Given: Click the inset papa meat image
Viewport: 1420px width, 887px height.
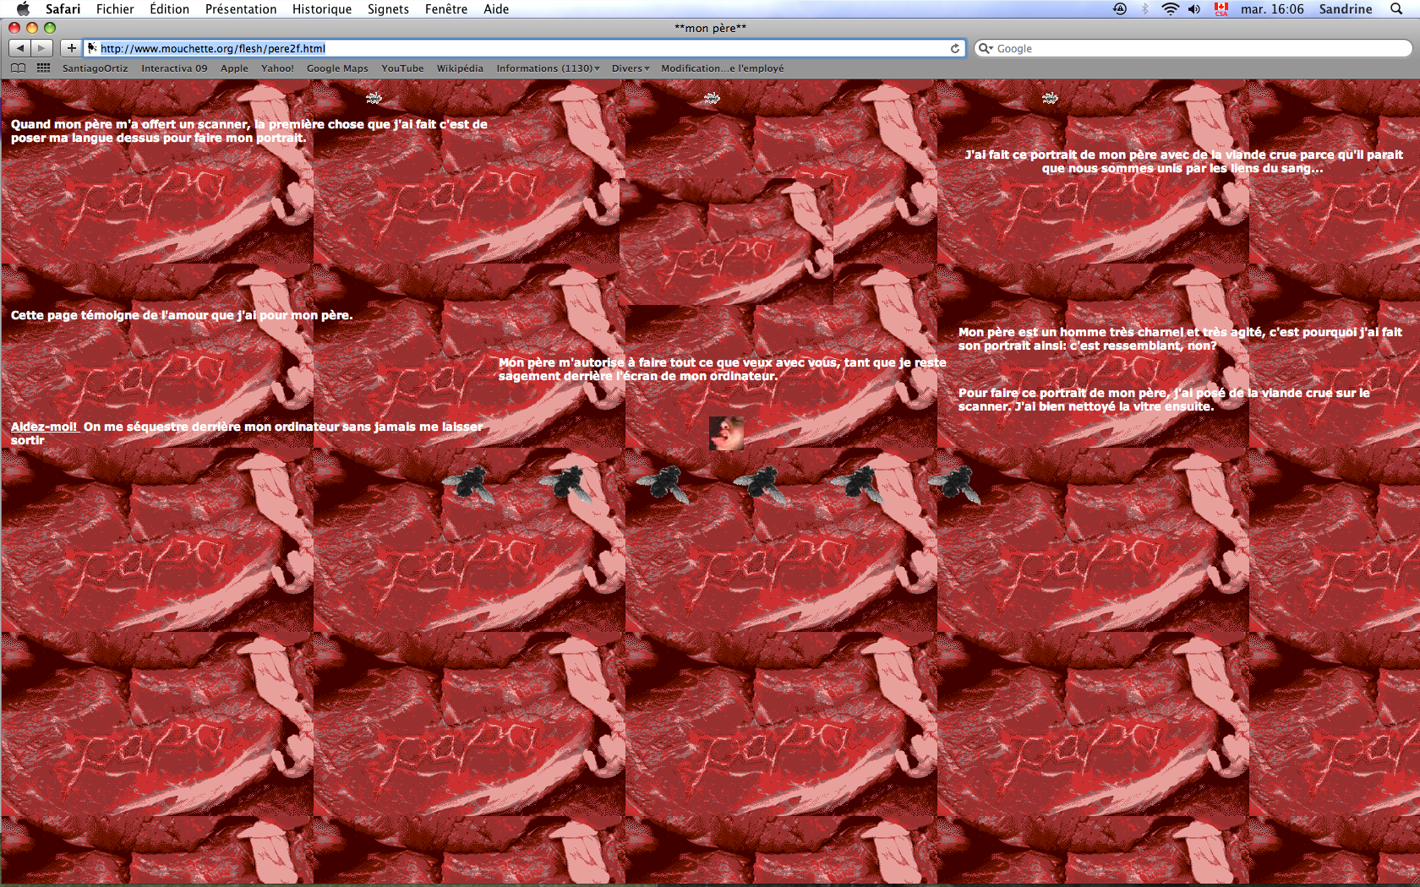Looking at the screenshot, I should point(726,242).
